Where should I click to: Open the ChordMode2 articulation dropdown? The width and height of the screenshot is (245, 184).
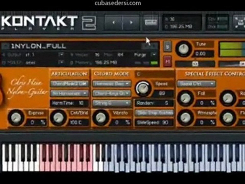click(70, 84)
